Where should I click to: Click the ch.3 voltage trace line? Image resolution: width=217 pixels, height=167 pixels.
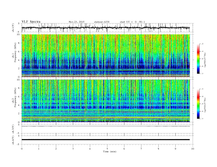[105, 126]
